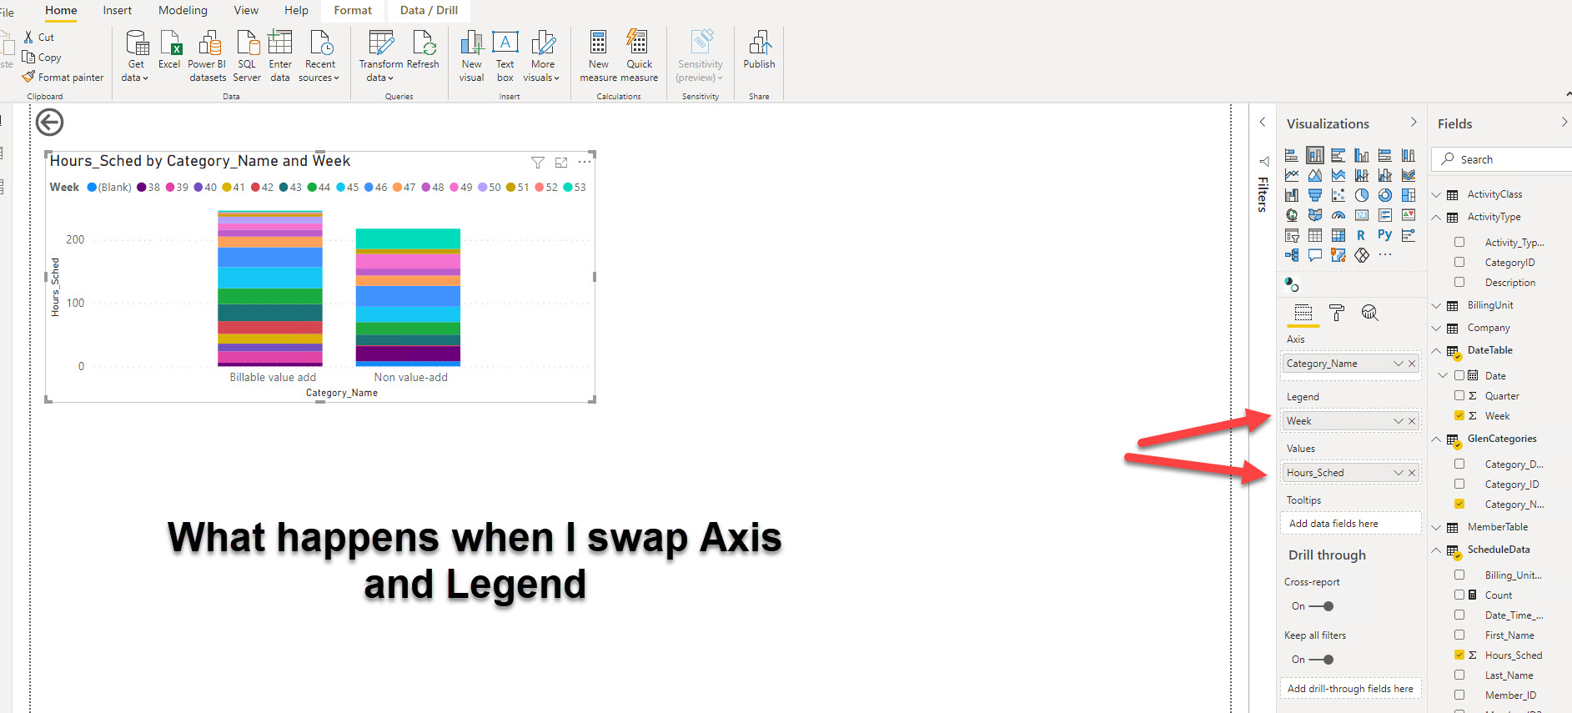Viewport: 1572px width, 713px height.
Task: Click the back arrow on the report canvas
Action: point(49,123)
